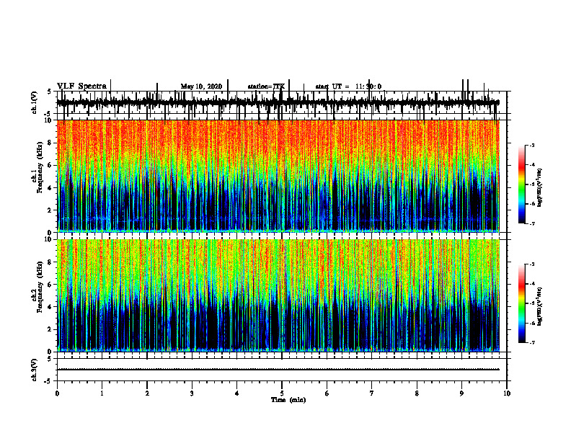Click the "3" tick label on the Time axis

pyautogui.click(x=192, y=393)
